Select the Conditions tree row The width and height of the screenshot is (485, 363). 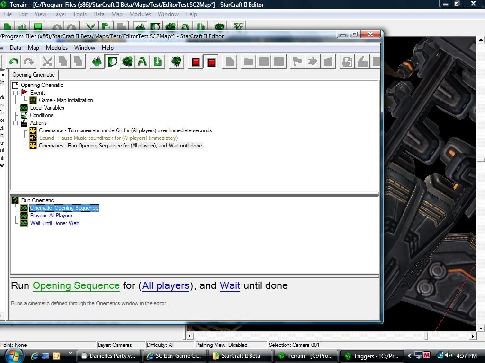coord(42,115)
